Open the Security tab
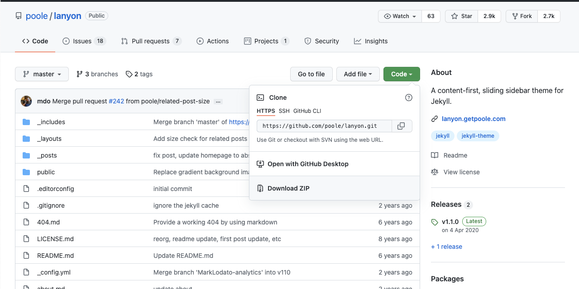 (321, 41)
